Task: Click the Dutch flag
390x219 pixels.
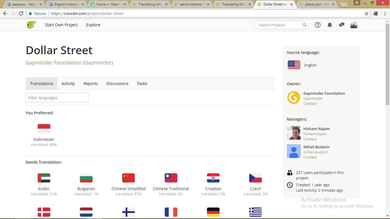Action: tap(86, 212)
